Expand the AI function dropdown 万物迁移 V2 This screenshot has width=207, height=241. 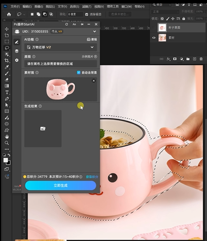coord(60,47)
